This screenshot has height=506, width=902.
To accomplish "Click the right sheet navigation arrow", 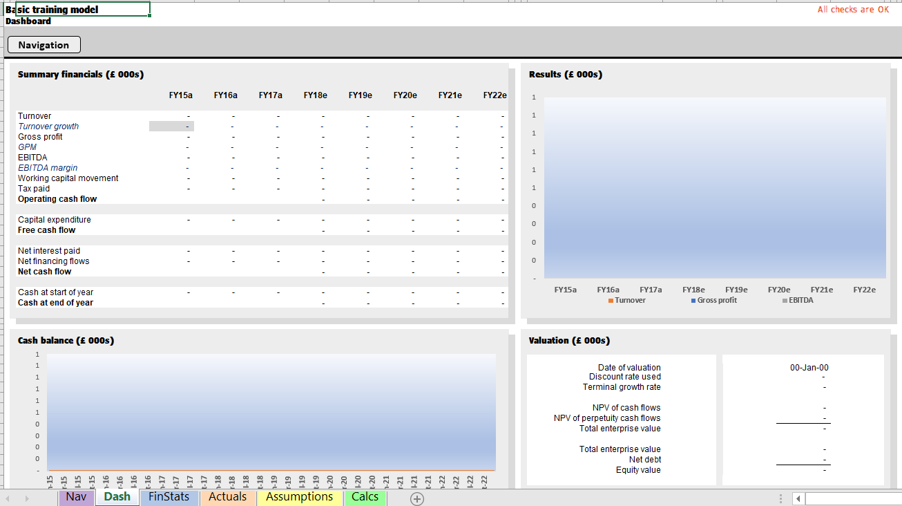I will 26,497.
